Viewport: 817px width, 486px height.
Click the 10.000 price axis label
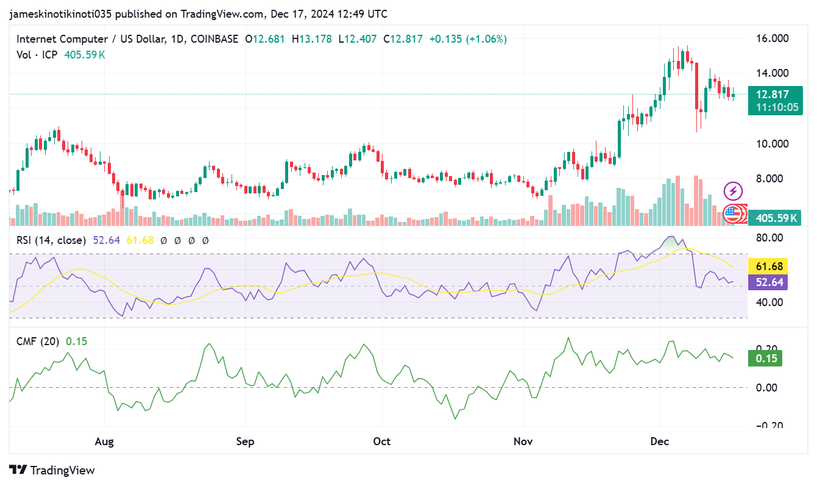tap(773, 144)
